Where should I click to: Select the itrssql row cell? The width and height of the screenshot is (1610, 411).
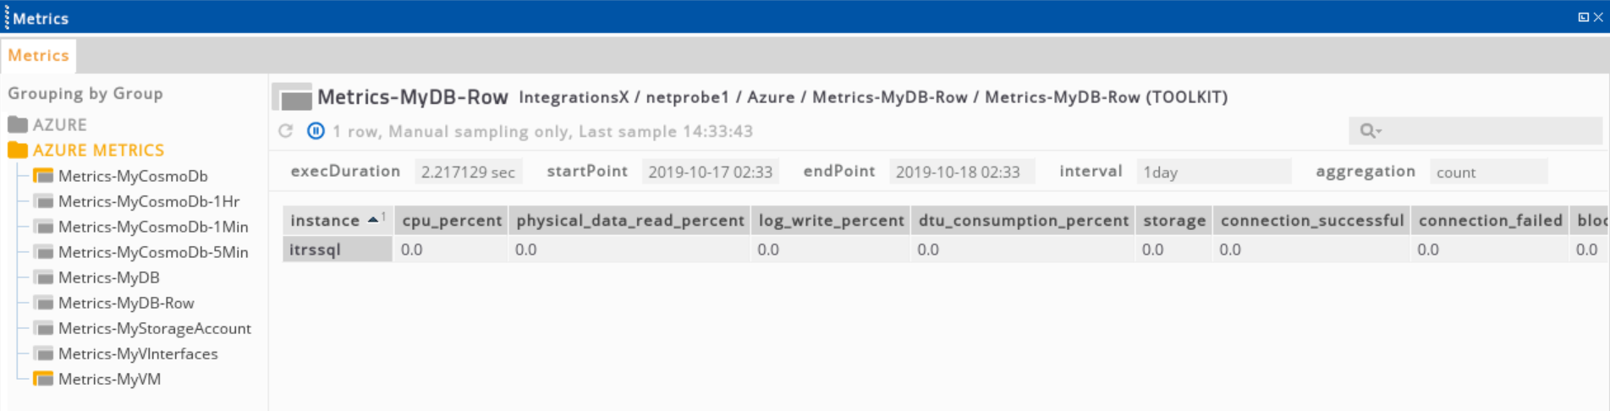(x=338, y=249)
